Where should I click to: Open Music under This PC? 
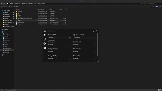tap(6, 42)
